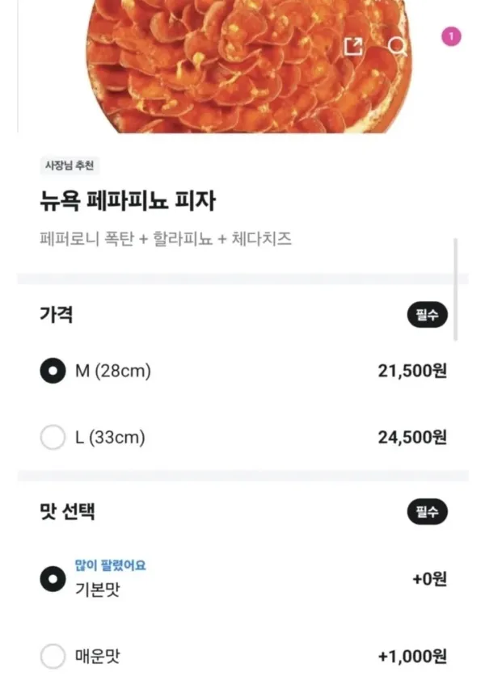This screenshot has width=485, height=680.
Task: Tap the 뉴욕 페파피뇨 피자 title
Action: point(126,200)
